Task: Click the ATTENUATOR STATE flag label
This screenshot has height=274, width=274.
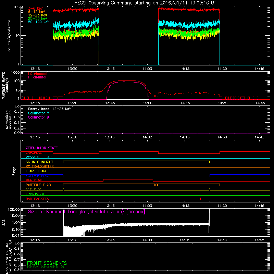Action: click(x=41, y=148)
